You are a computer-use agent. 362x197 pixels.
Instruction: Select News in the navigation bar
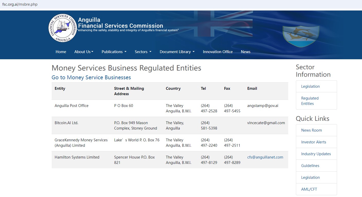[246, 52]
